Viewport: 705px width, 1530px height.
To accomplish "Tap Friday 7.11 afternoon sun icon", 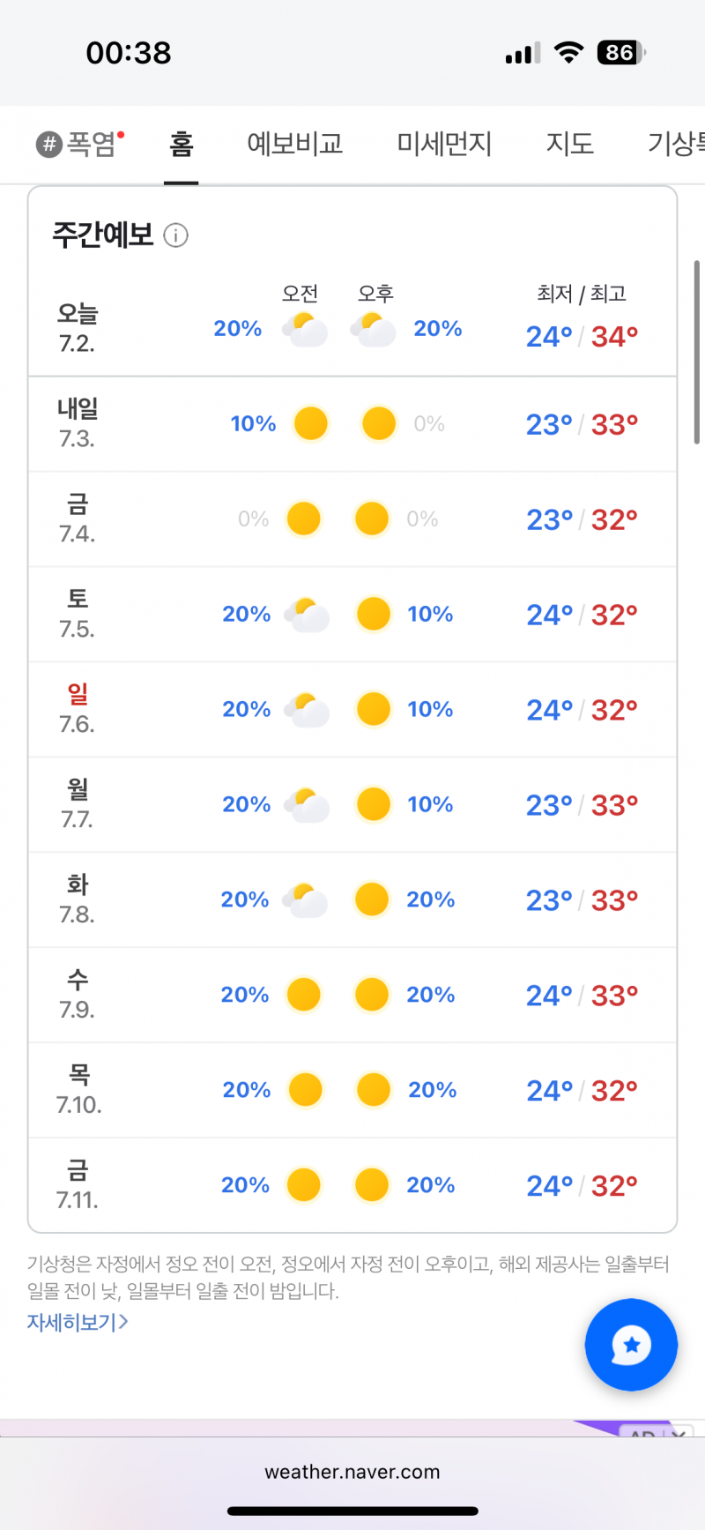I will pyautogui.click(x=372, y=1185).
